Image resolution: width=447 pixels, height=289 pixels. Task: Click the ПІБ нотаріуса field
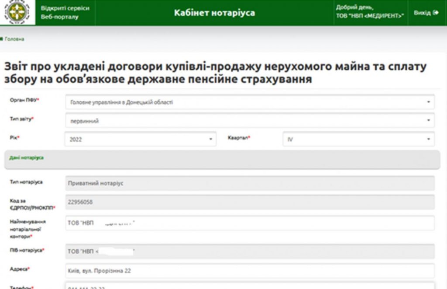coord(249,251)
